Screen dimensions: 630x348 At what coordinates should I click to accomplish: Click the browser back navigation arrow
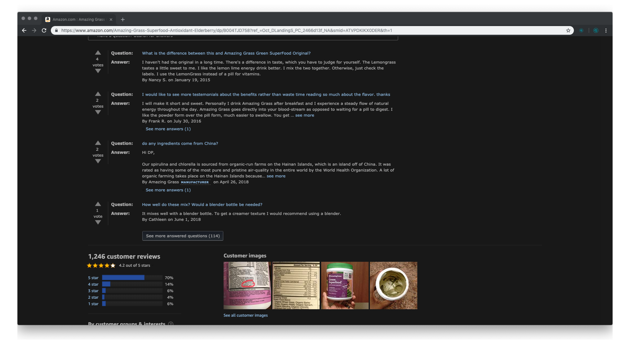pyautogui.click(x=24, y=30)
